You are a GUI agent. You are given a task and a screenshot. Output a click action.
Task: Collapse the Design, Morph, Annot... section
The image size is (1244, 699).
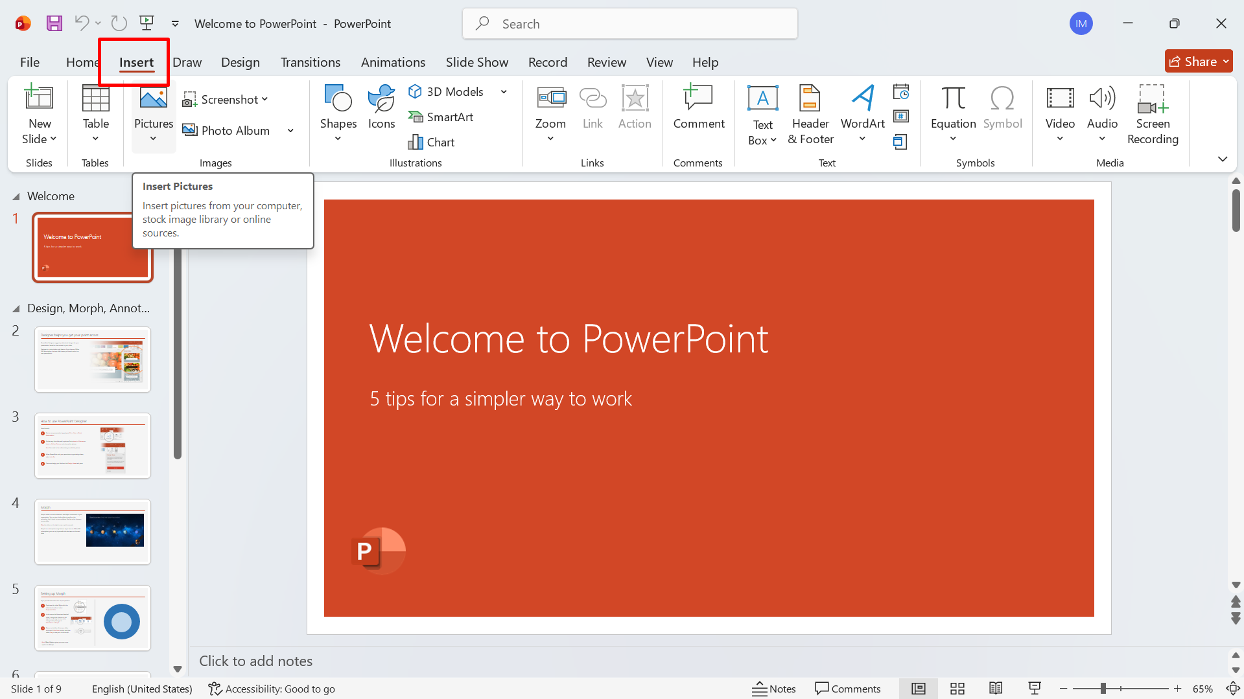point(16,308)
